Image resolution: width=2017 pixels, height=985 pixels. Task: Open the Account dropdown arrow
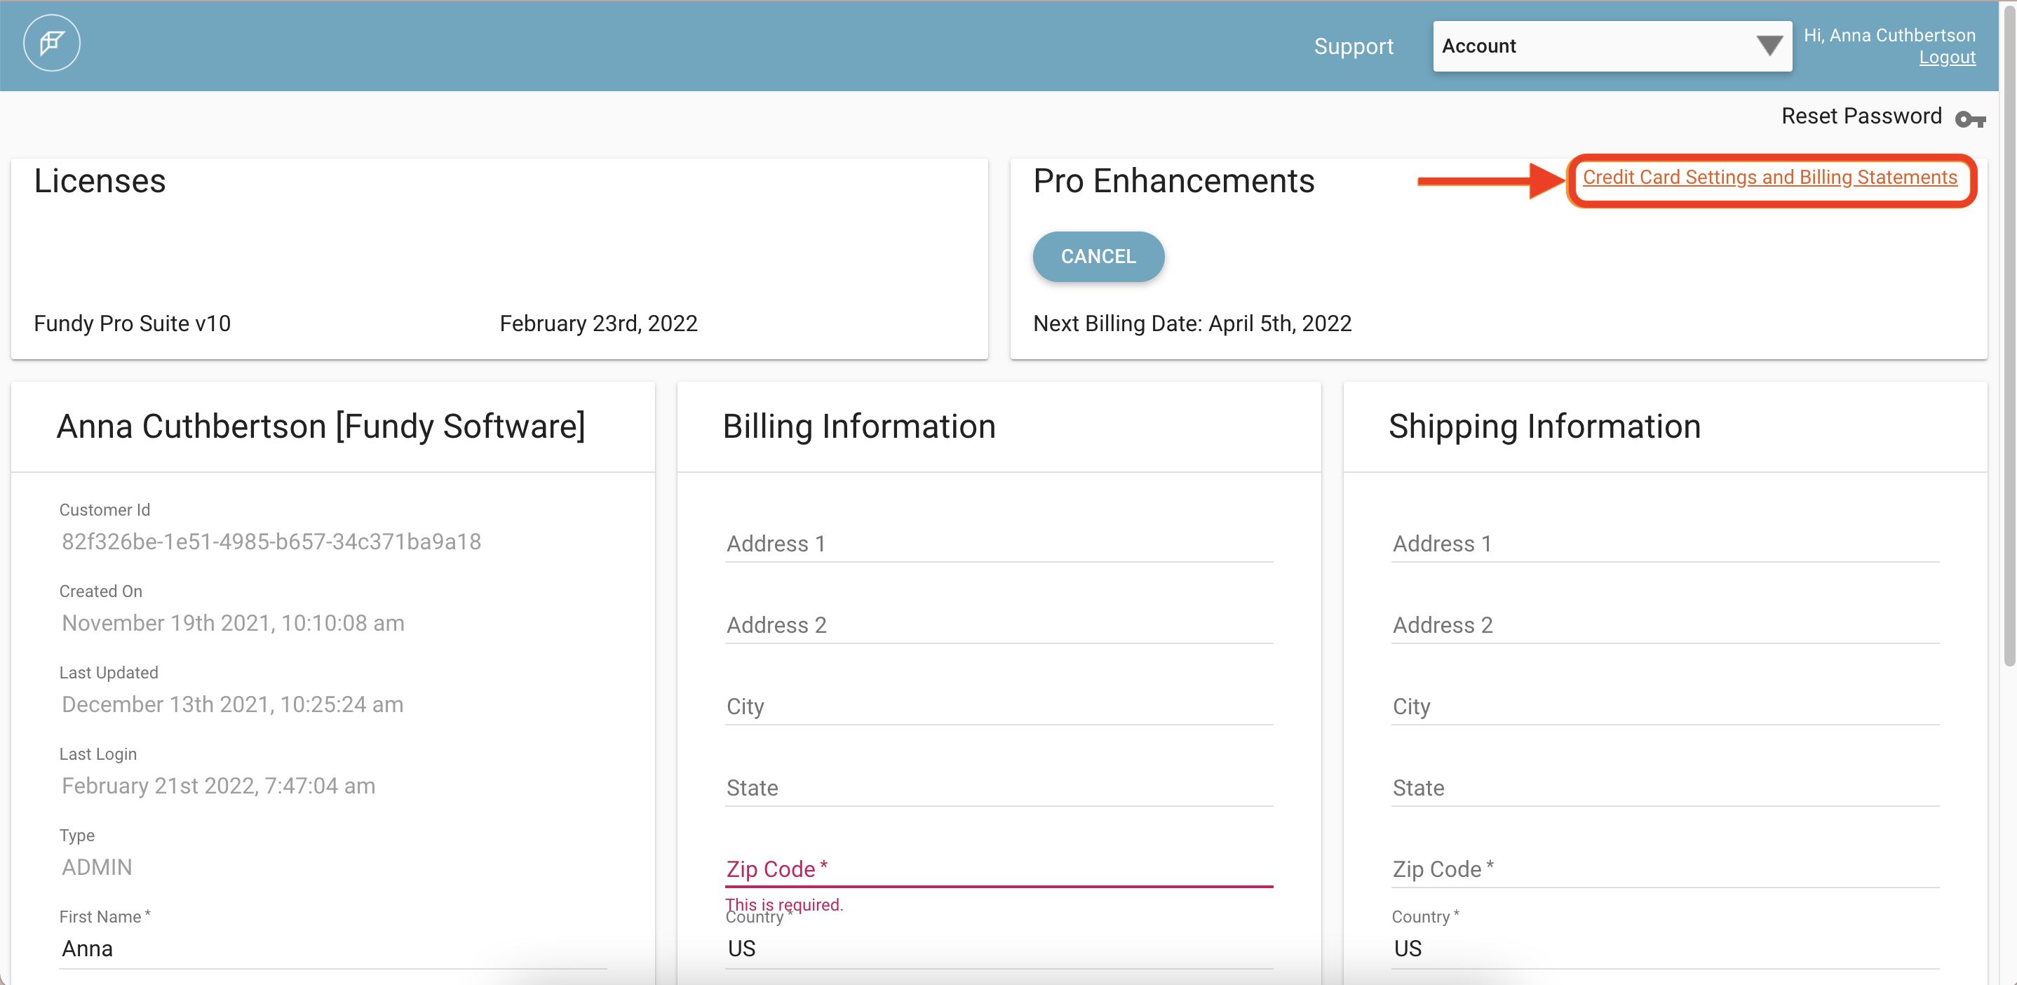coord(1769,46)
